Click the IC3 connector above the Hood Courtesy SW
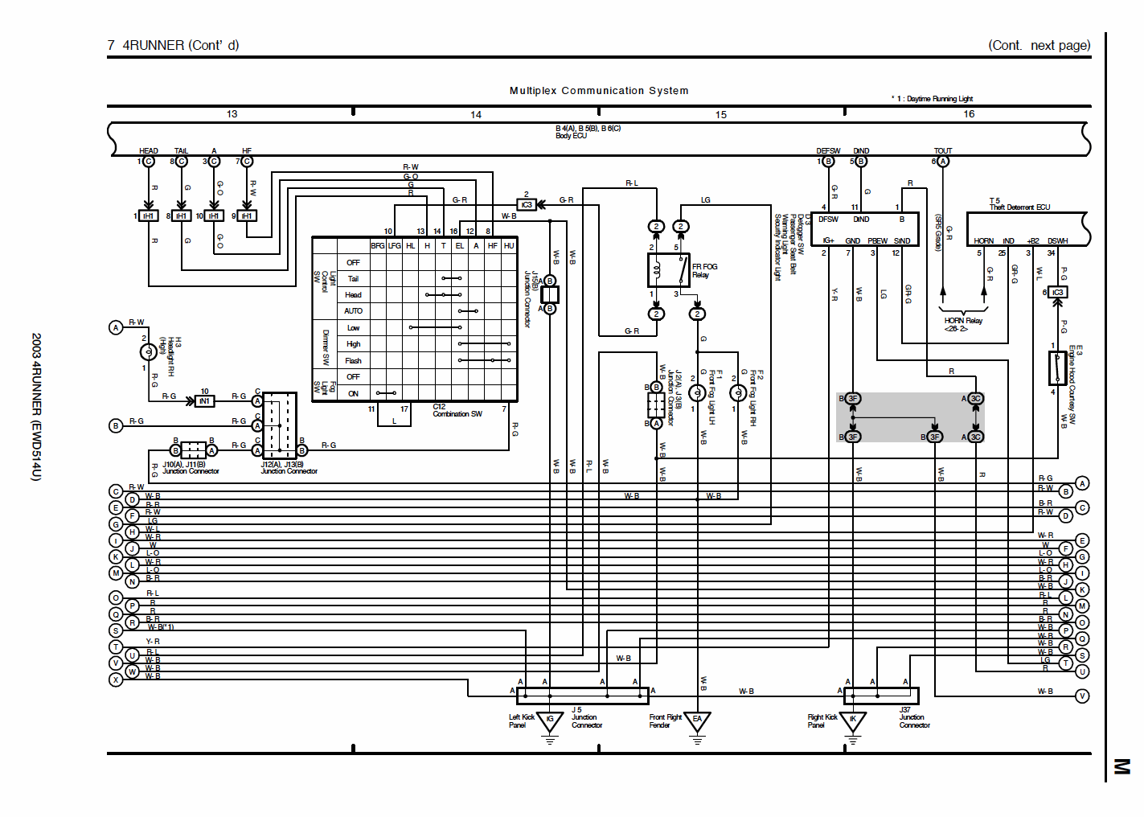 click(1057, 292)
